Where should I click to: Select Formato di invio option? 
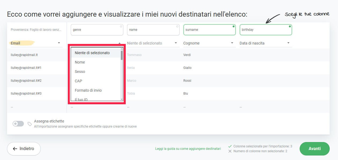[x=88, y=90]
